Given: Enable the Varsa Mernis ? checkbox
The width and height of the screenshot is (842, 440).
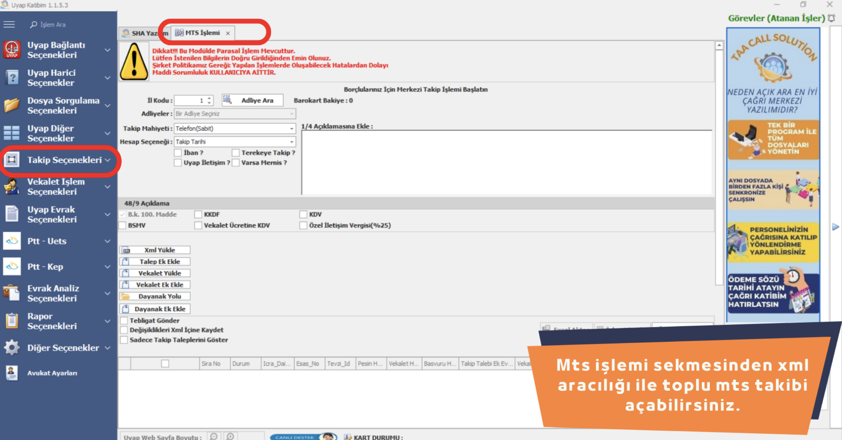Looking at the screenshot, I should click(x=236, y=162).
